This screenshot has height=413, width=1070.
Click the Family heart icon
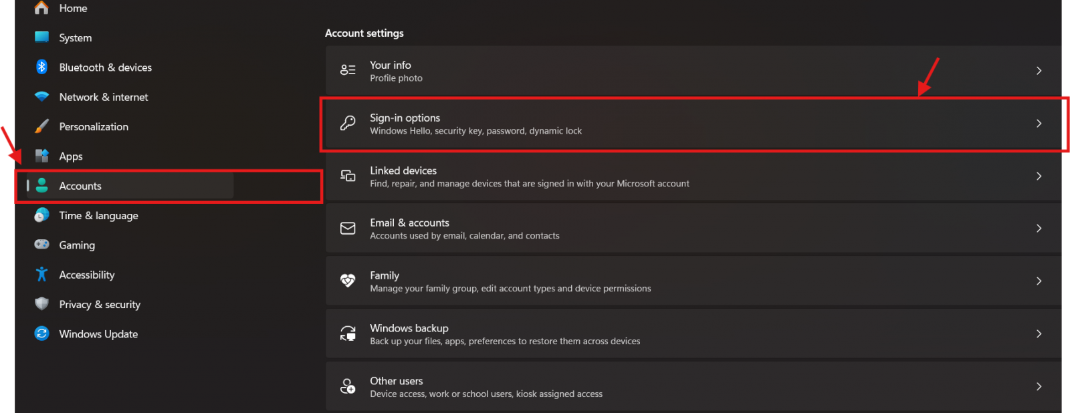click(x=348, y=281)
